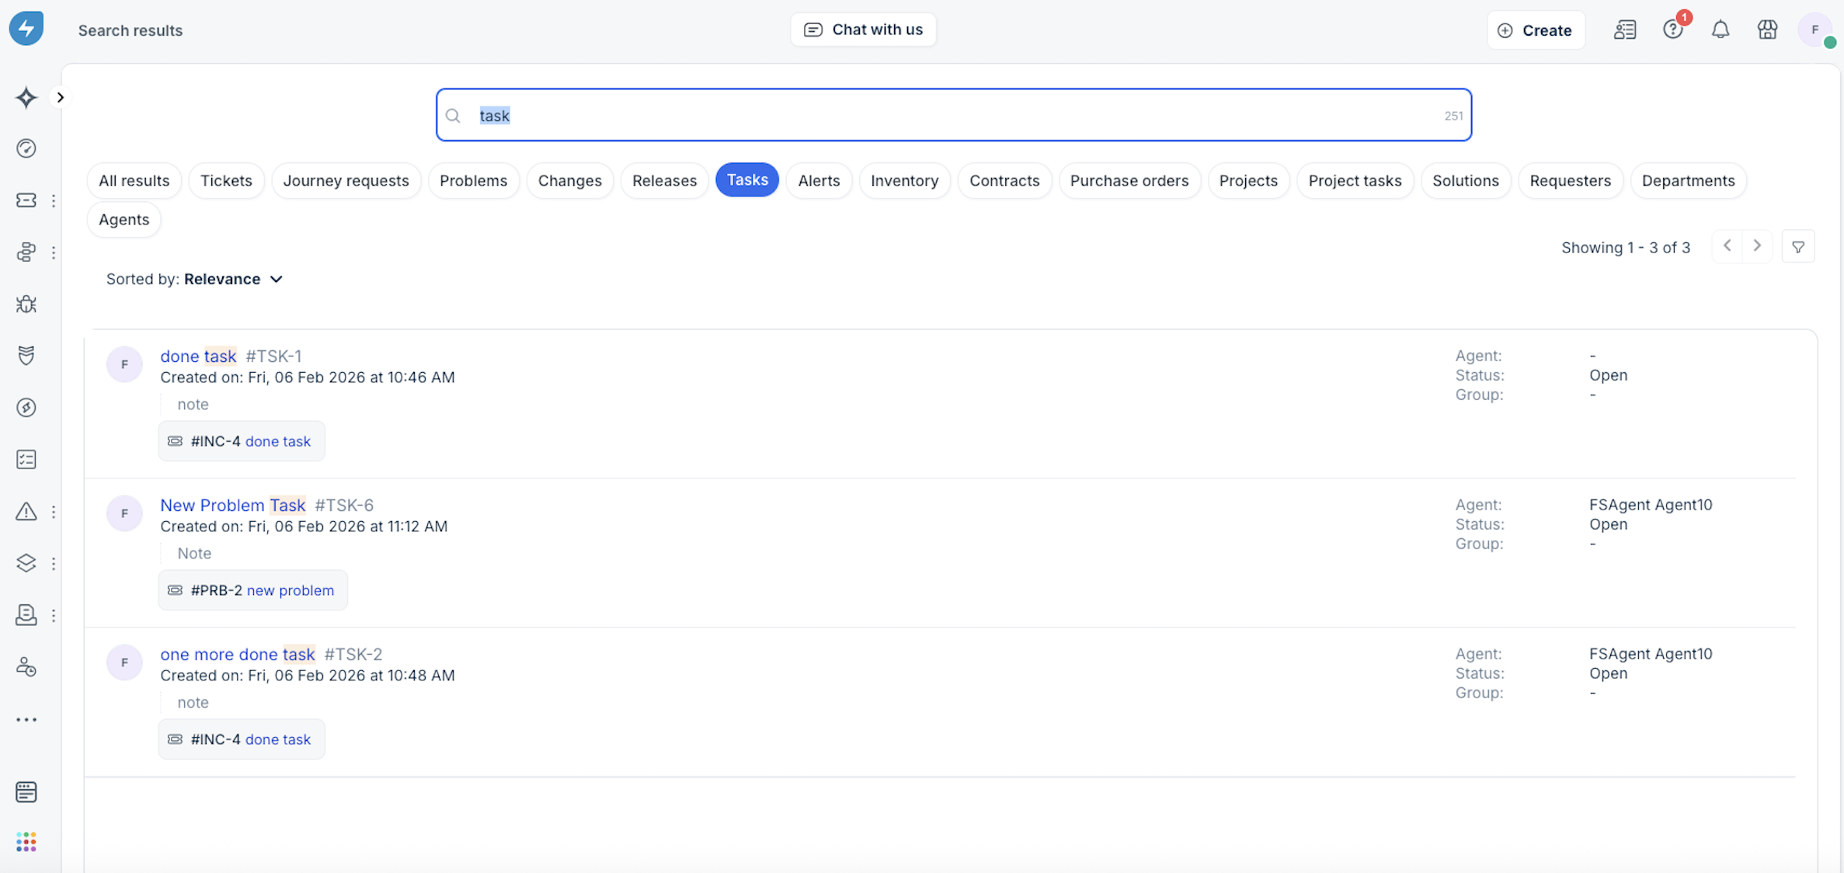
Task: Open the Tickets sidebar icon
Action: click(26, 200)
